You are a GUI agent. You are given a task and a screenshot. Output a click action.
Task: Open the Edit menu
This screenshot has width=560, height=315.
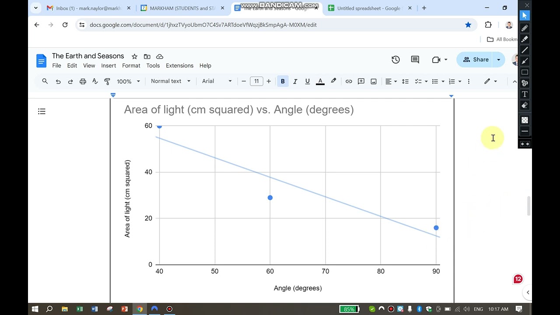click(x=72, y=66)
